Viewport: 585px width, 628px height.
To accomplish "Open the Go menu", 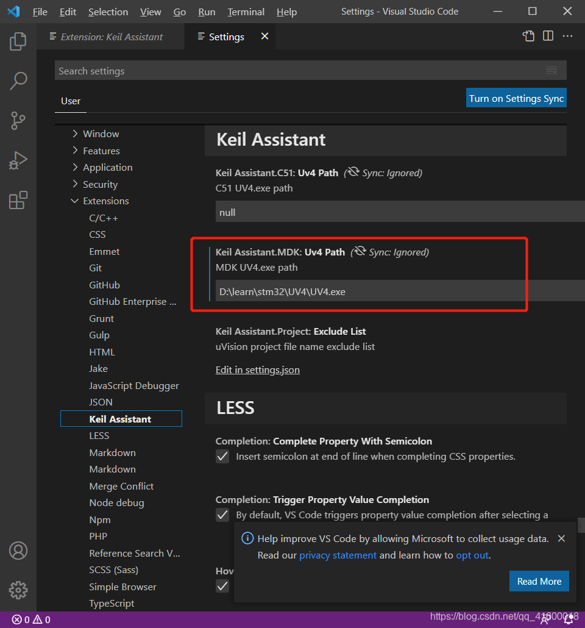I will (179, 12).
